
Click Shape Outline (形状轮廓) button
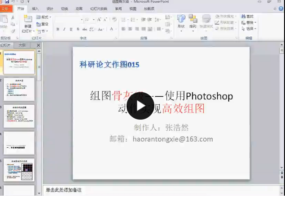pos(226,22)
